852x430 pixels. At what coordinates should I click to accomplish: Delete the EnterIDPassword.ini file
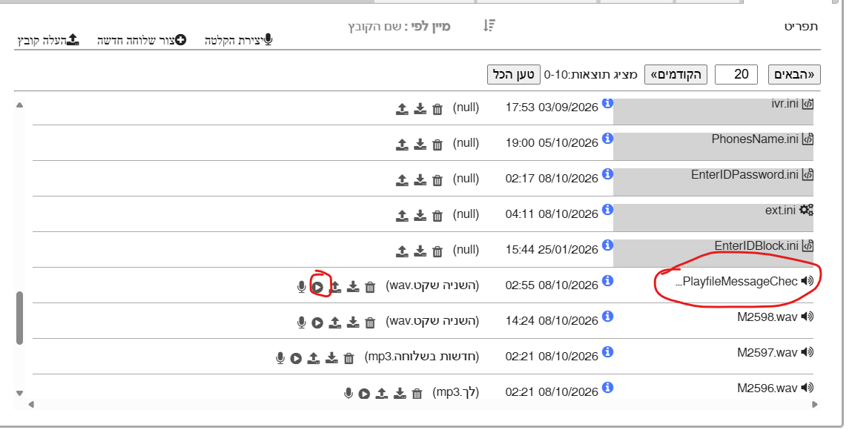coord(437,180)
